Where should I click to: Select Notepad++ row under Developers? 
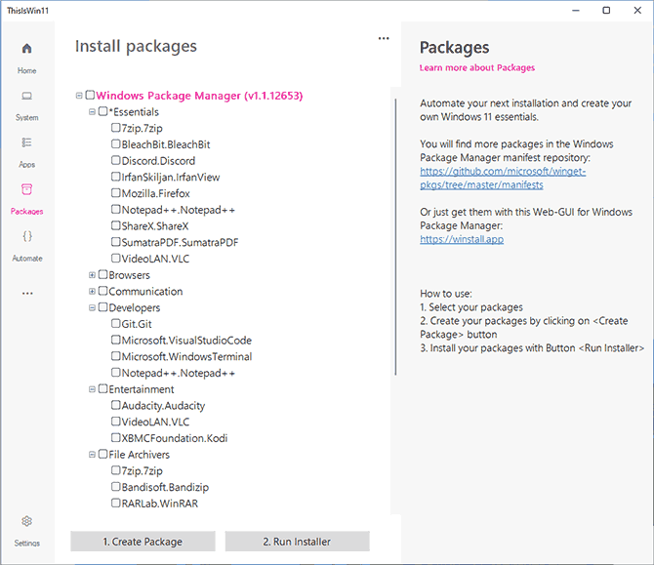point(178,373)
